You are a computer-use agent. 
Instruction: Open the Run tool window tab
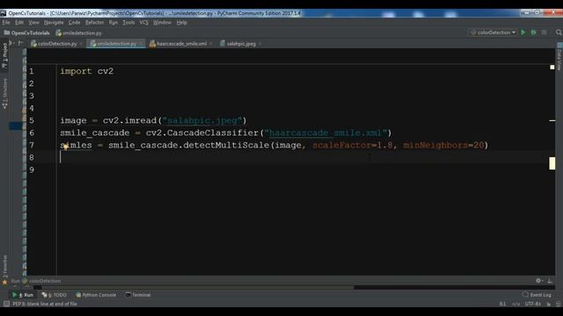tap(23, 295)
